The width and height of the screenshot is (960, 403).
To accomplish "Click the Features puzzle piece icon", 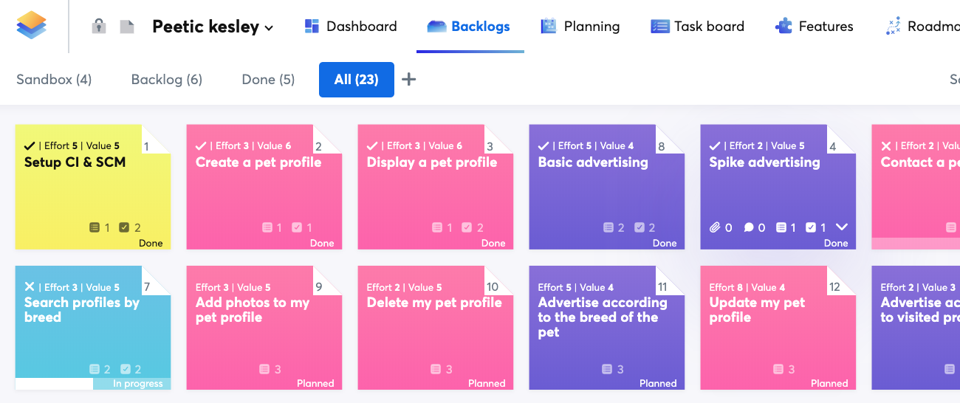I will tap(784, 27).
